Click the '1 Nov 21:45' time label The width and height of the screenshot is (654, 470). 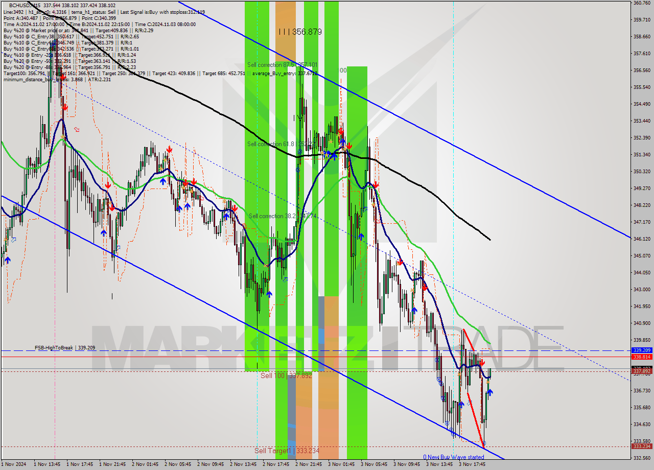(112, 464)
